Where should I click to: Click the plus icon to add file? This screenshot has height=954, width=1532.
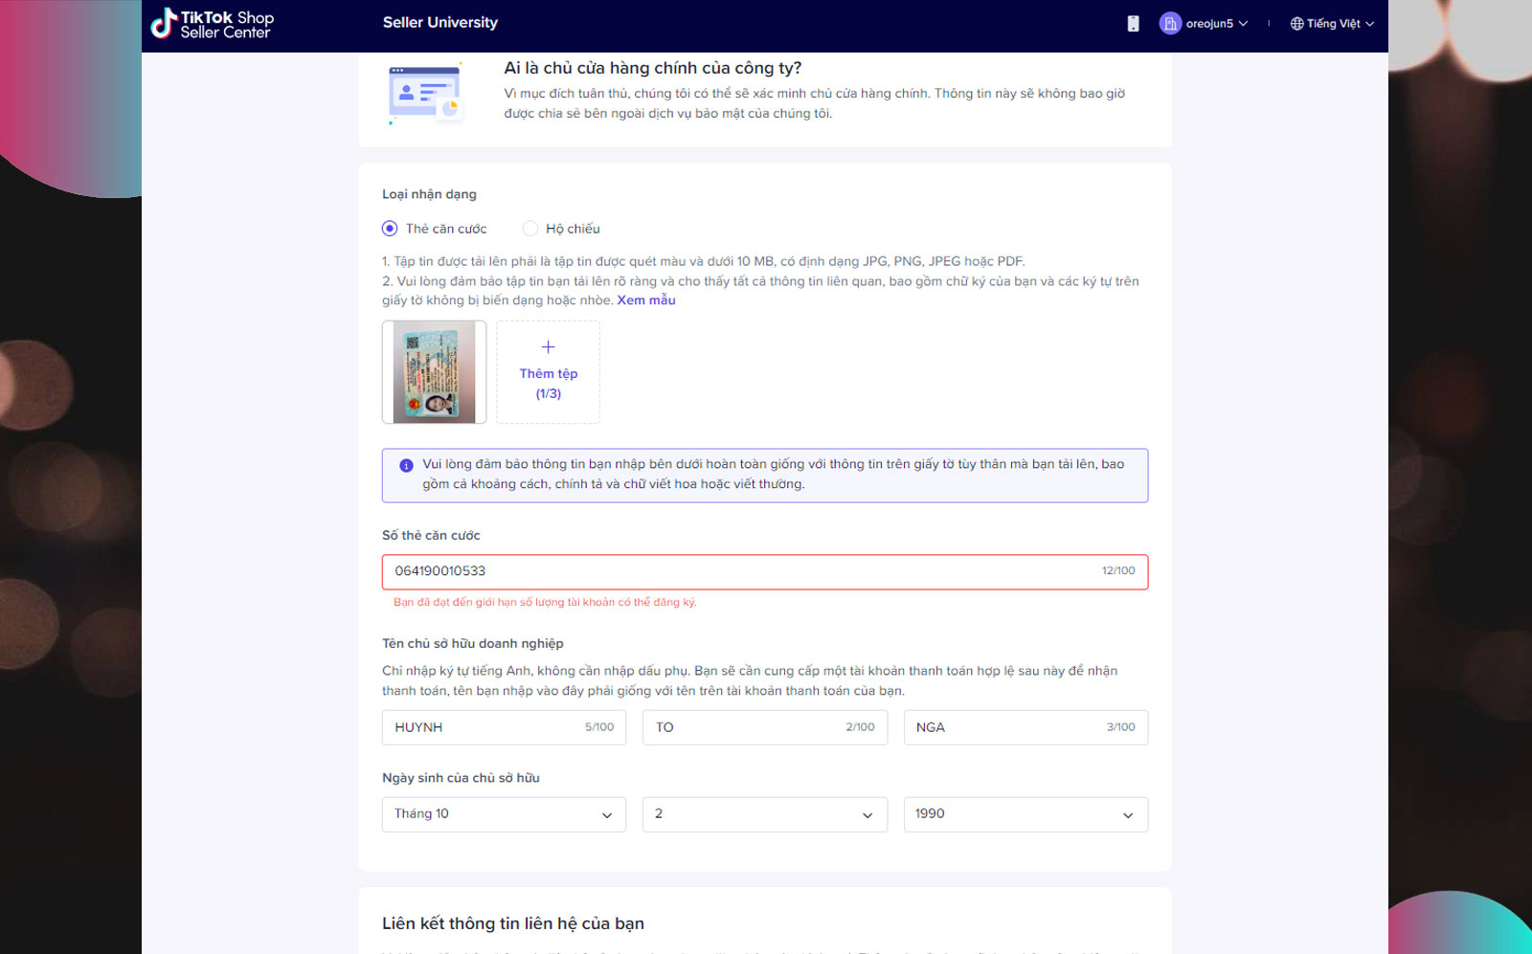(548, 347)
